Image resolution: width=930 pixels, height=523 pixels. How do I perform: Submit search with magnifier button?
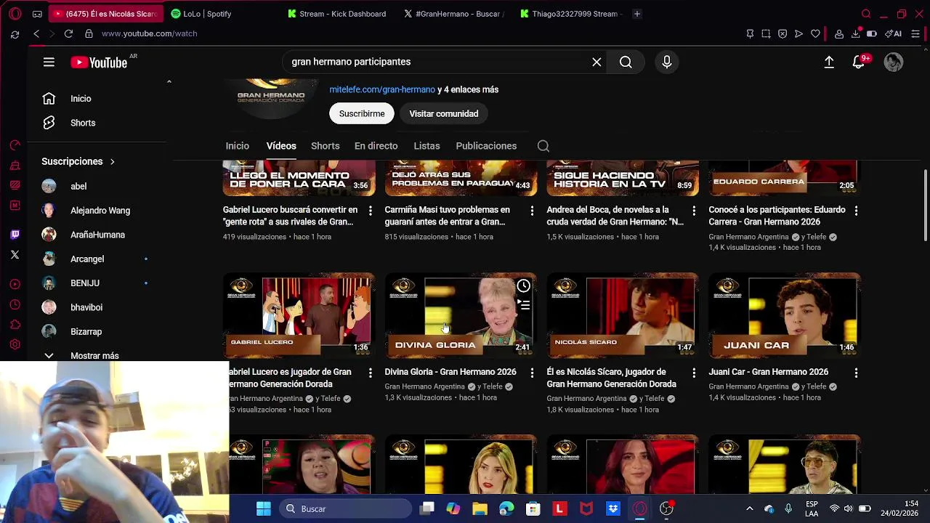[626, 62]
